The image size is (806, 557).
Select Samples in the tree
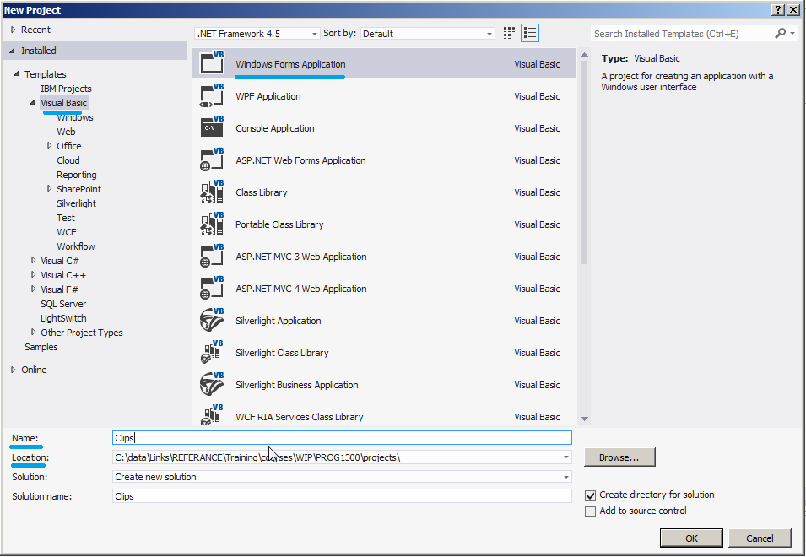[x=41, y=347]
